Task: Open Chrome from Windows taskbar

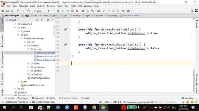Action: tap(94, 108)
